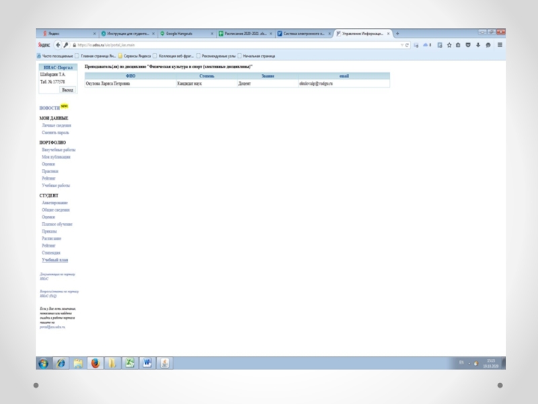
Task: Open Внеучебные работы in Портфолио
Action: (59, 149)
